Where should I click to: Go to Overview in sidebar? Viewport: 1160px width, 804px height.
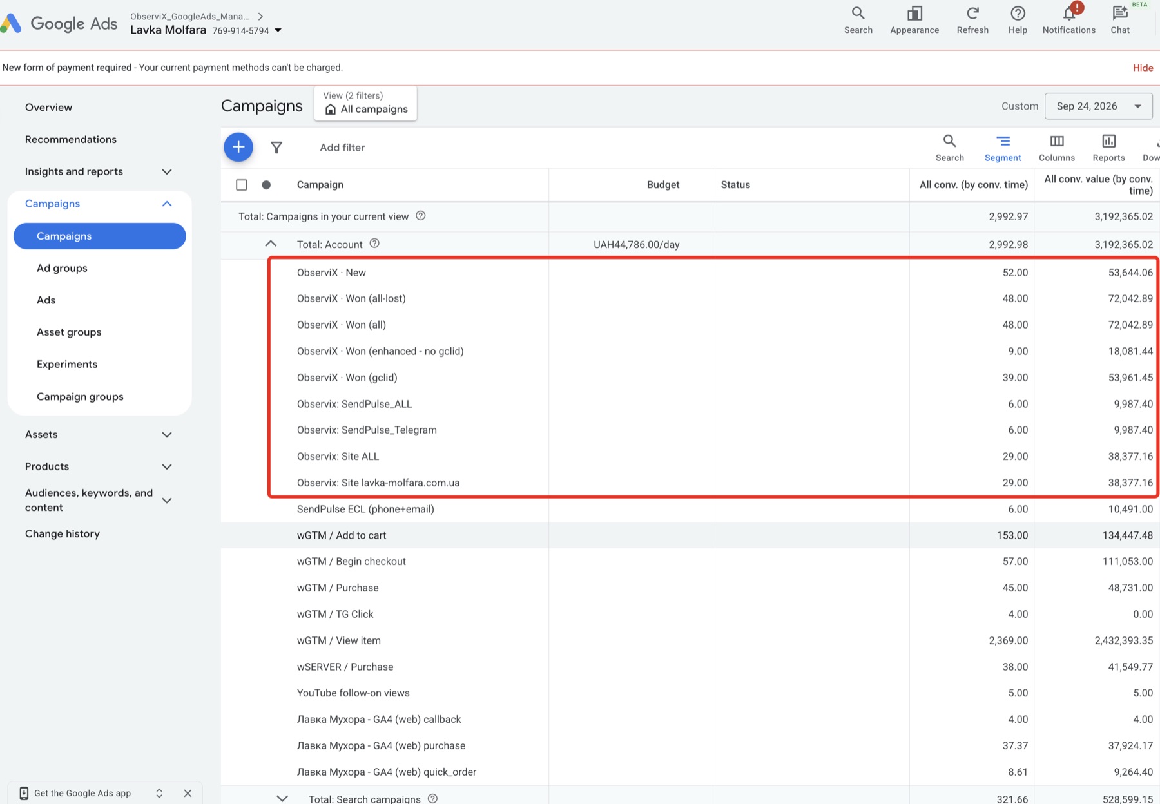[x=48, y=107]
